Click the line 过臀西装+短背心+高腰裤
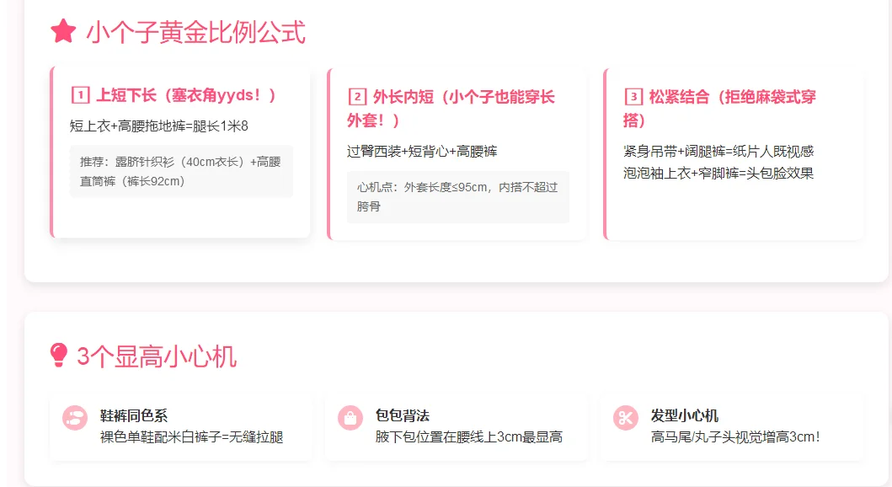 [x=422, y=152]
